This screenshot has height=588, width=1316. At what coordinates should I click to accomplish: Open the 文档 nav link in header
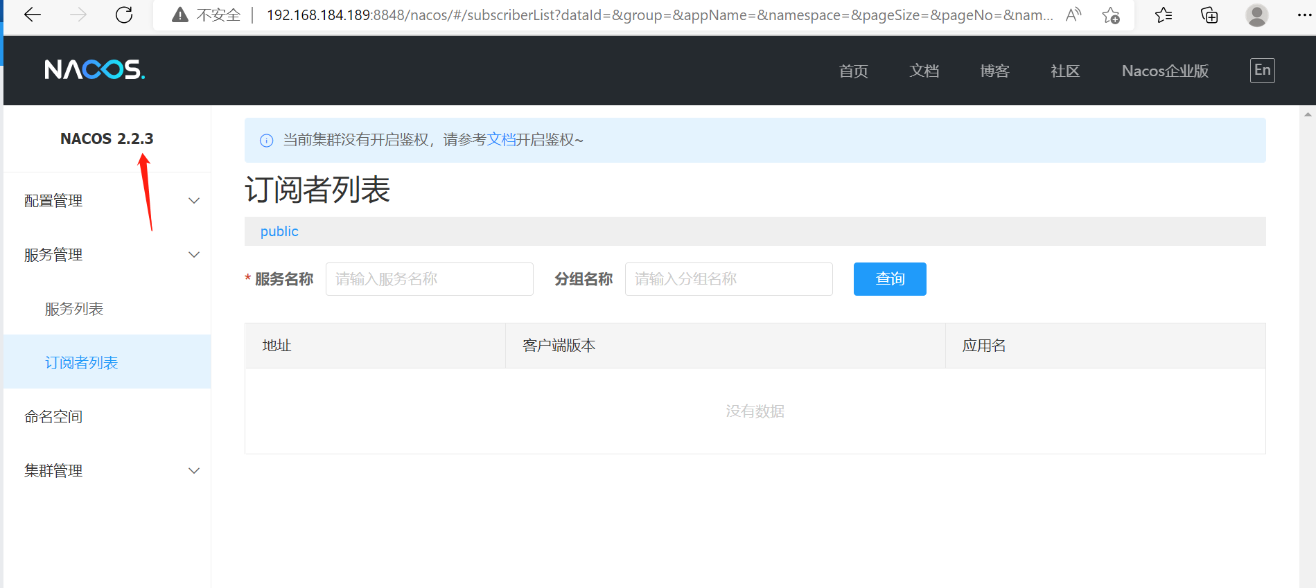[x=924, y=71]
